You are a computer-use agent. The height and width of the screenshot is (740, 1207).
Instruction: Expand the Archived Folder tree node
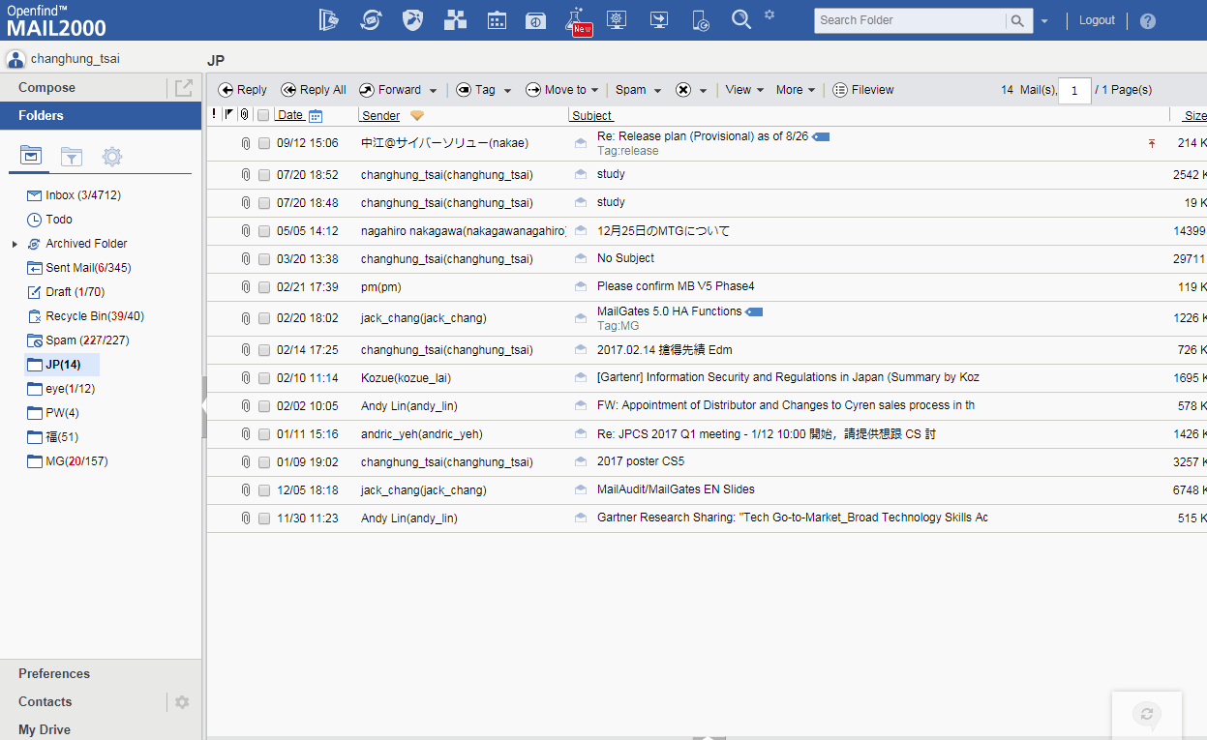click(x=15, y=244)
